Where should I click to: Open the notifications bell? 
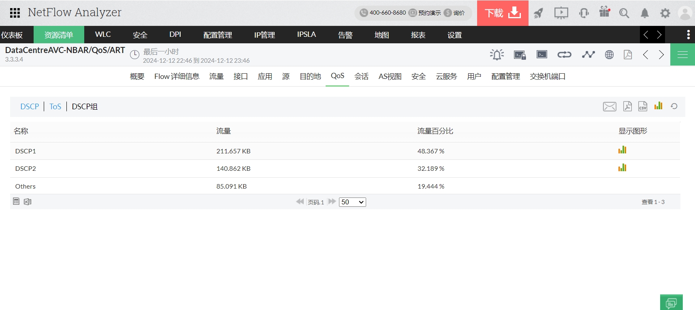pyautogui.click(x=644, y=13)
